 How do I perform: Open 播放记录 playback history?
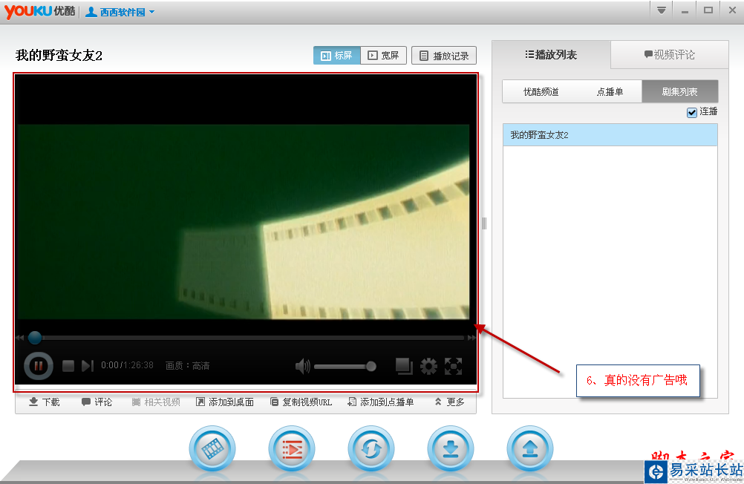(444, 56)
